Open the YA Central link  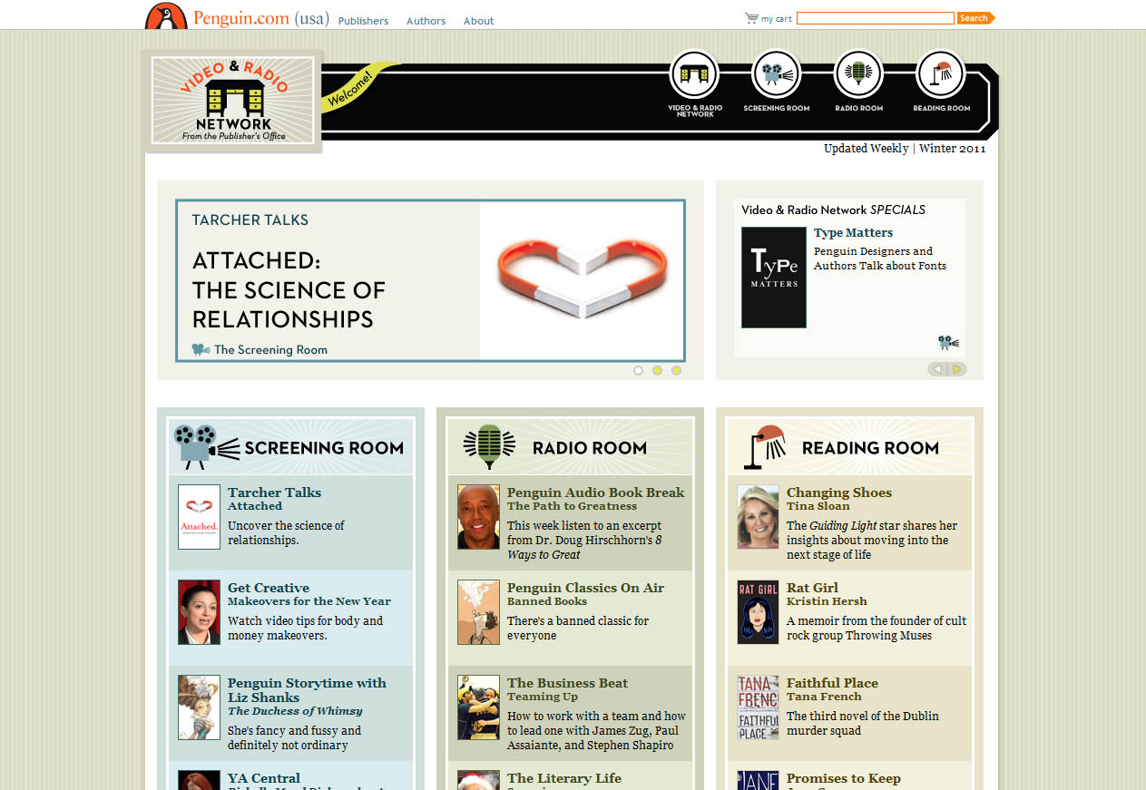pos(264,778)
